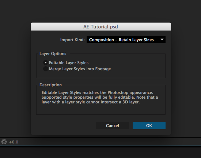Click the +0.0 exposure value
The width and height of the screenshot is (201, 158).
coord(14,142)
